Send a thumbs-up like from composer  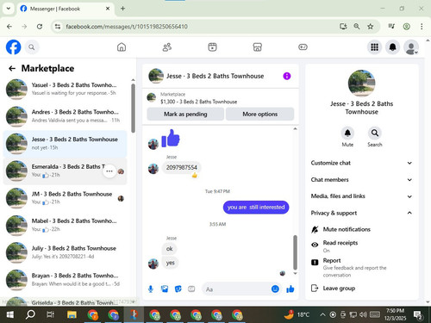(x=290, y=289)
